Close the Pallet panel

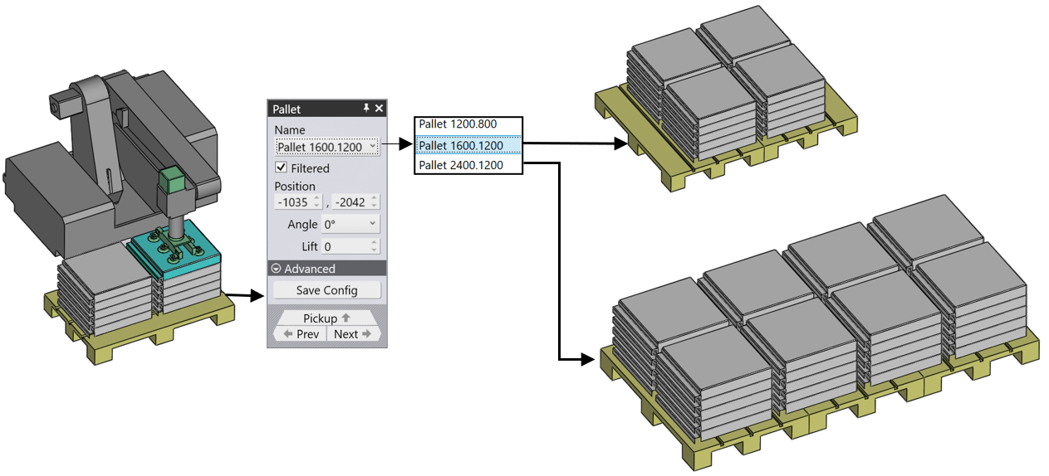380,109
